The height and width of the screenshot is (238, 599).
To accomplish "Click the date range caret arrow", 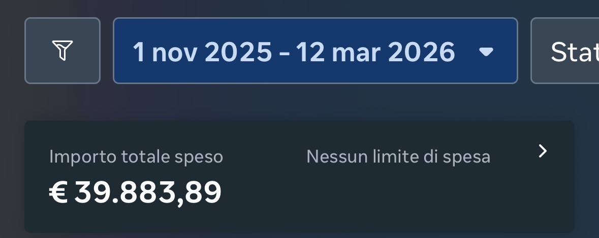I will click(486, 51).
